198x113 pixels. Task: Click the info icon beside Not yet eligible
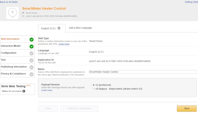pos(24,91)
